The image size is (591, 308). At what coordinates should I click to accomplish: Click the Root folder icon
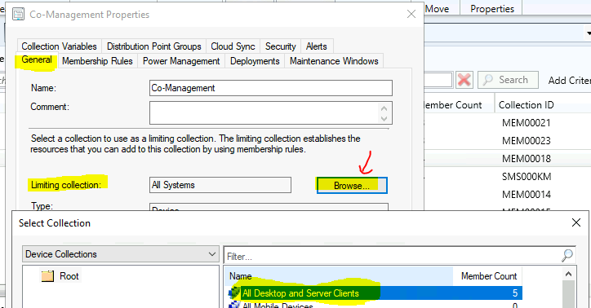[47, 276]
